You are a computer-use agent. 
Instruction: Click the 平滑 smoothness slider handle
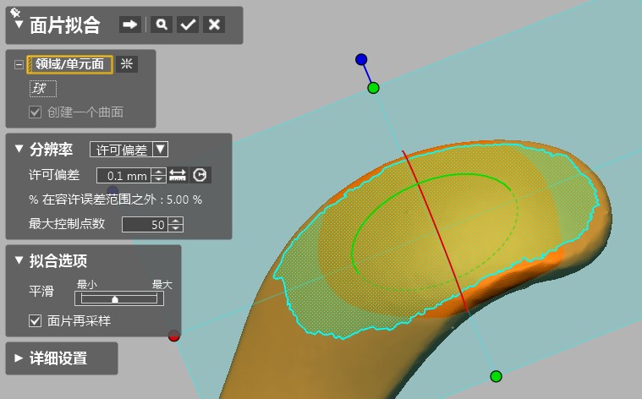coord(115,298)
